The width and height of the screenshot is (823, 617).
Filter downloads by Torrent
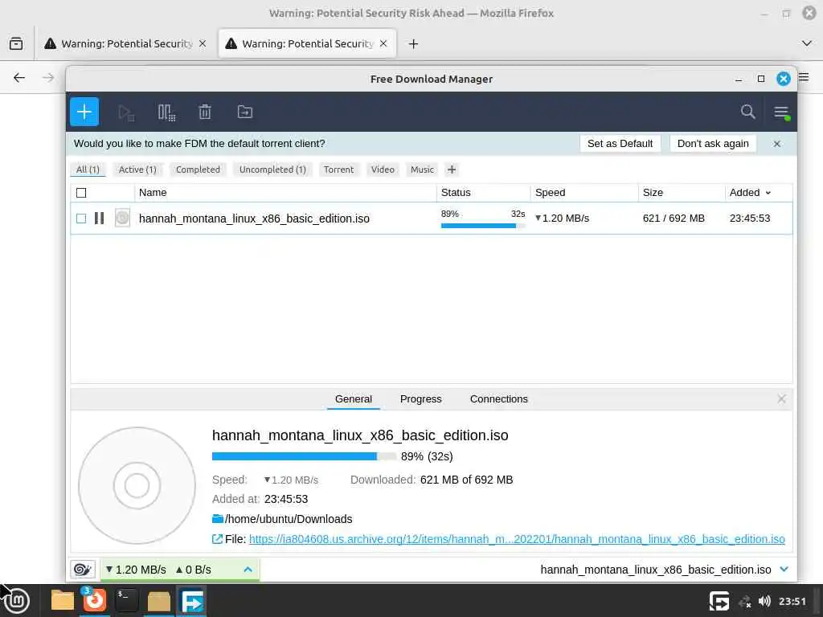[338, 170]
